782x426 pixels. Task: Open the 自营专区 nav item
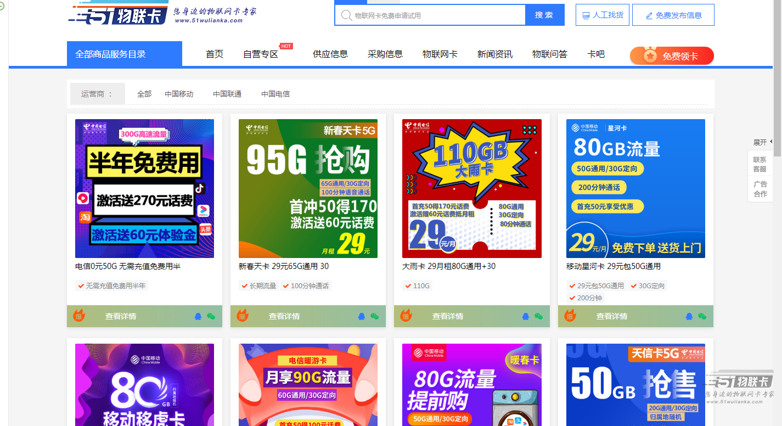coord(261,54)
